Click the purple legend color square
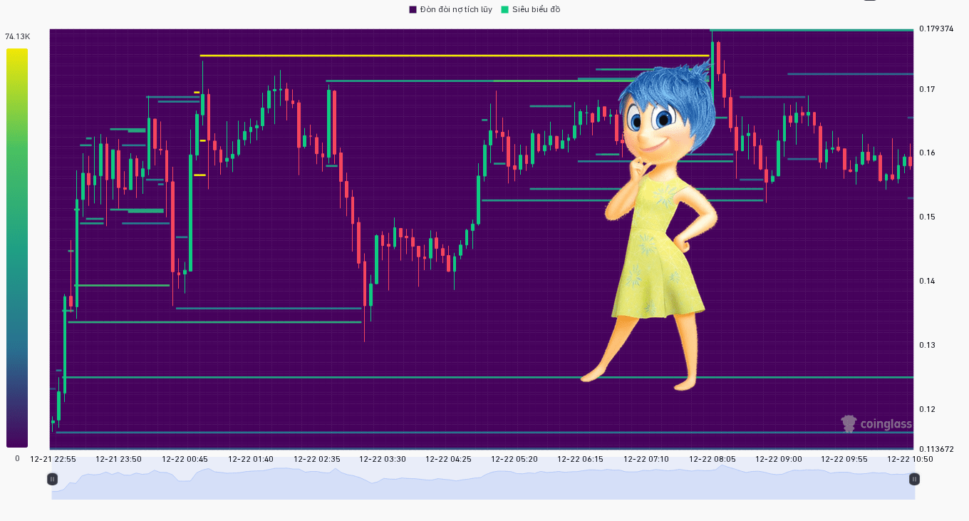The width and height of the screenshot is (969, 521). click(413, 9)
